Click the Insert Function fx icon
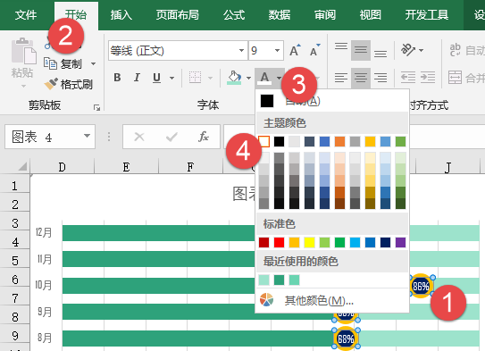This screenshot has height=351, width=485. [x=204, y=137]
